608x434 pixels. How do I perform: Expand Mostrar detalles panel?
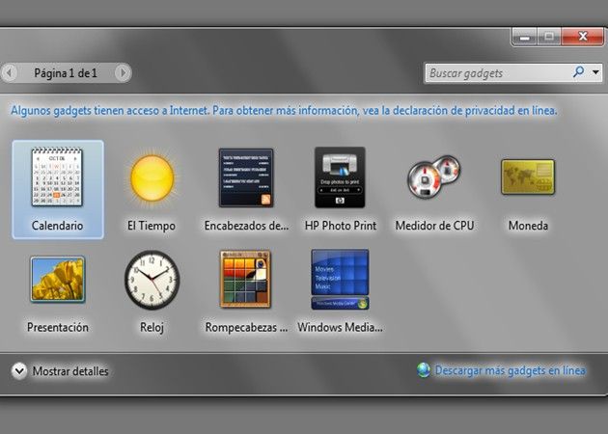click(x=19, y=370)
